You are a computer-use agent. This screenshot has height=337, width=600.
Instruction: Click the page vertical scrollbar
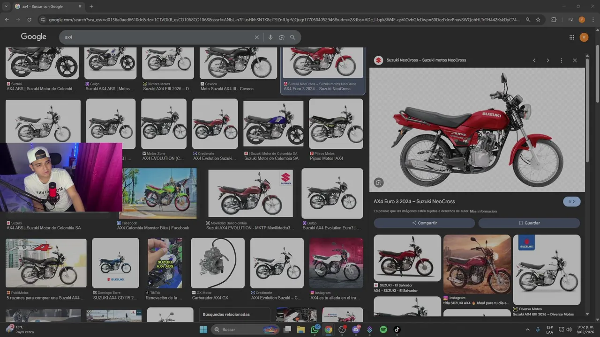pyautogui.click(x=598, y=75)
